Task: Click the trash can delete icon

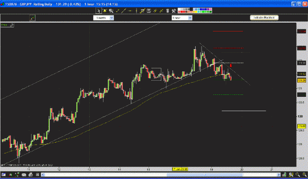Action: [168, 11]
